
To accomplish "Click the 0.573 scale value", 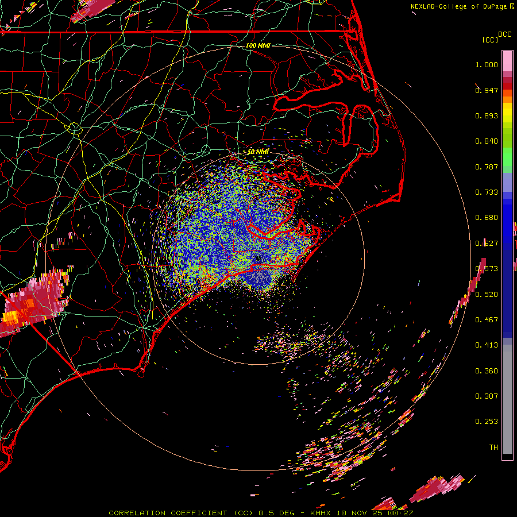I will (x=487, y=269).
